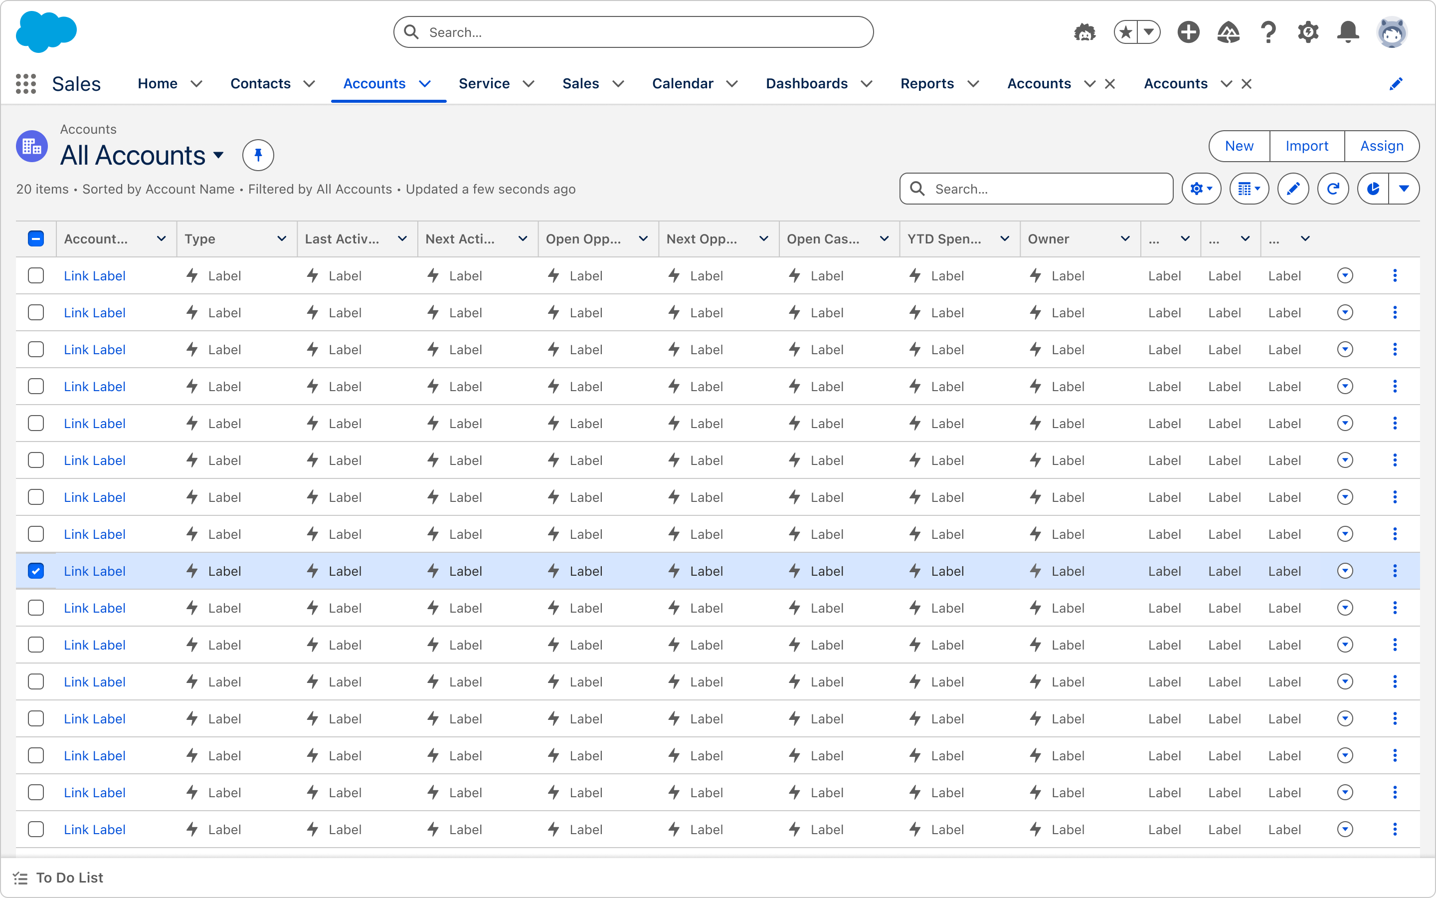This screenshot has height=898, width=1436.
Task: Click the Import button
Action: tap(1307, 146)
